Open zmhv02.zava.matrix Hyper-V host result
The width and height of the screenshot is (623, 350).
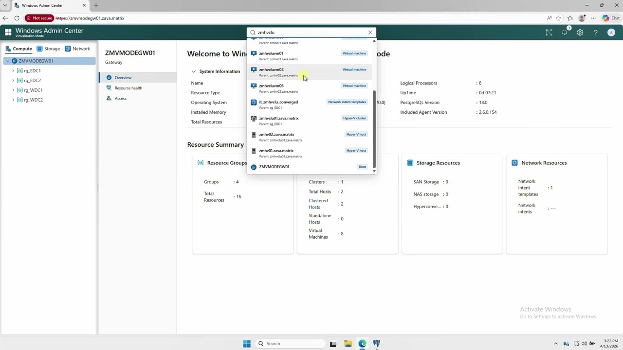click(x=310, y=137)
